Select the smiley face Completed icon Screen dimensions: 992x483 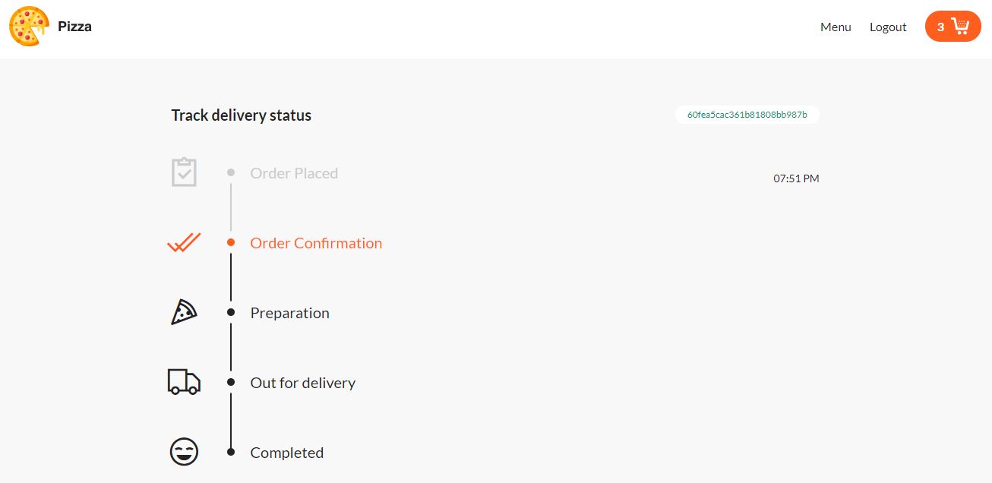184,451
